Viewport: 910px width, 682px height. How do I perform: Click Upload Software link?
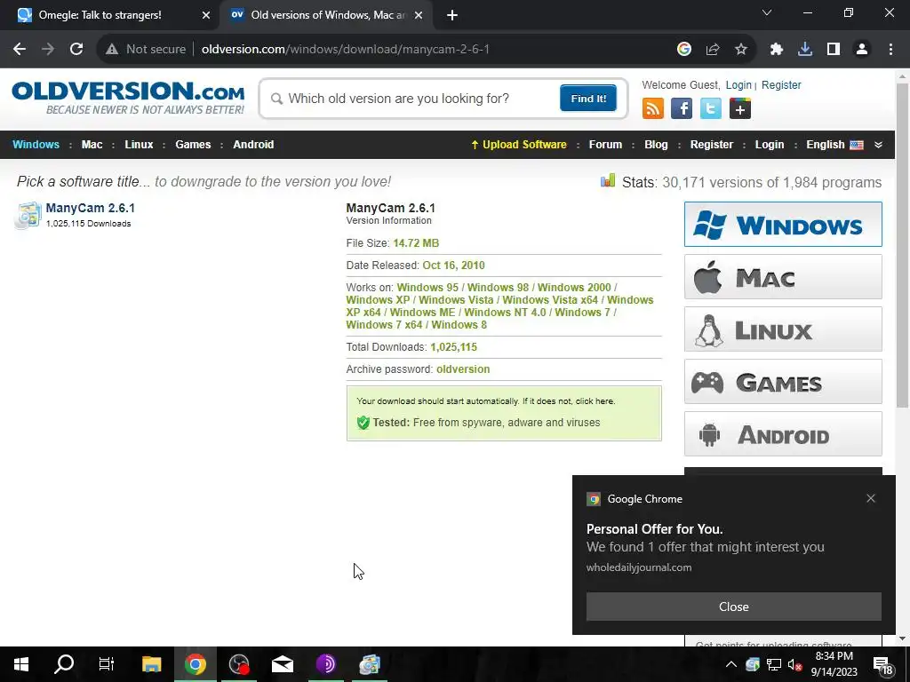519,145
